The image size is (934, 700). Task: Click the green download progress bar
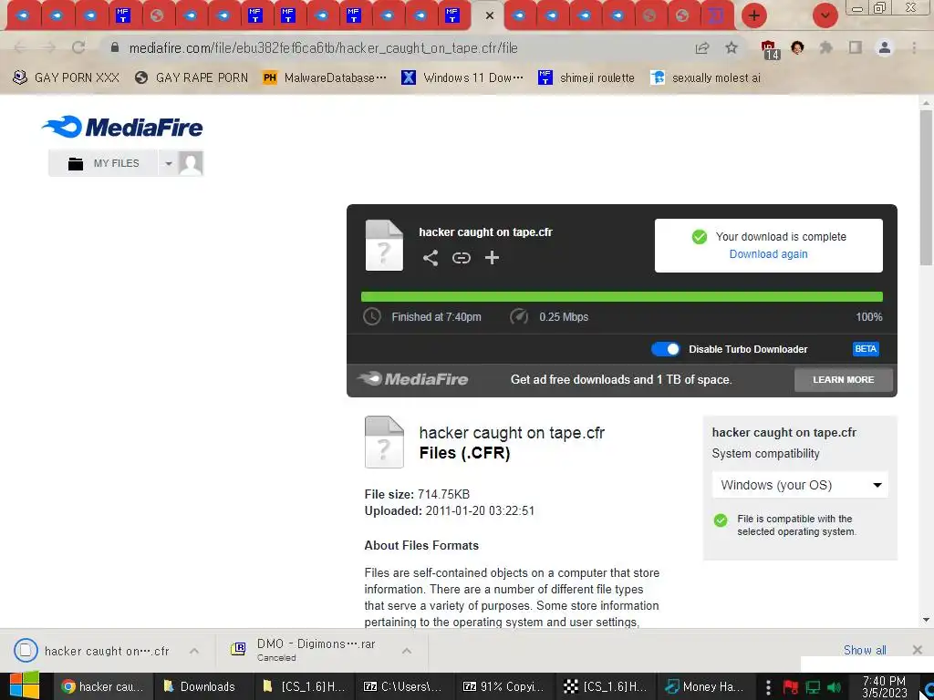coord(622,297)
